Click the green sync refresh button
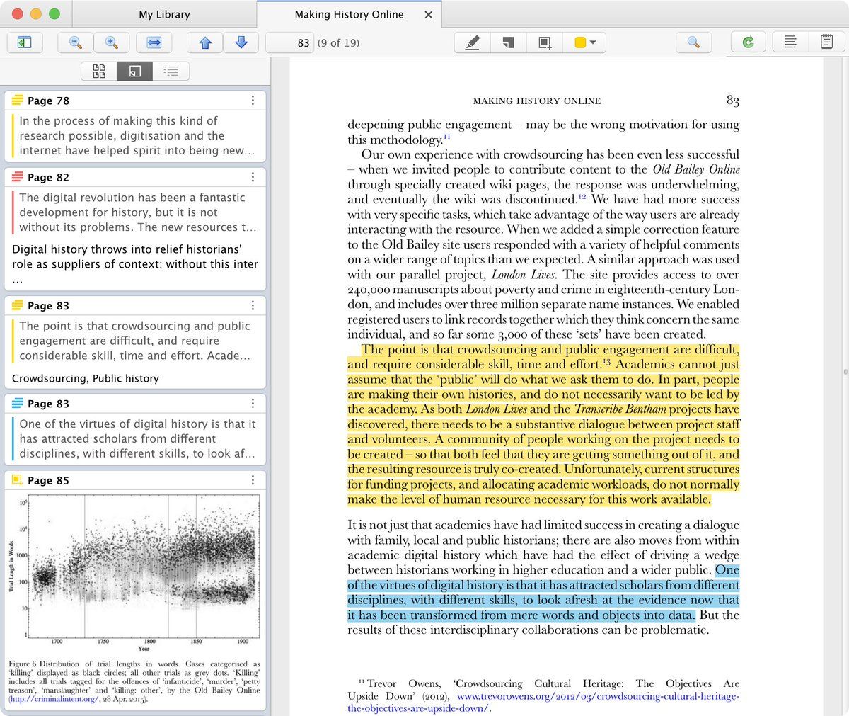Viewport: 849px width, 716px height. pos(748,42)
